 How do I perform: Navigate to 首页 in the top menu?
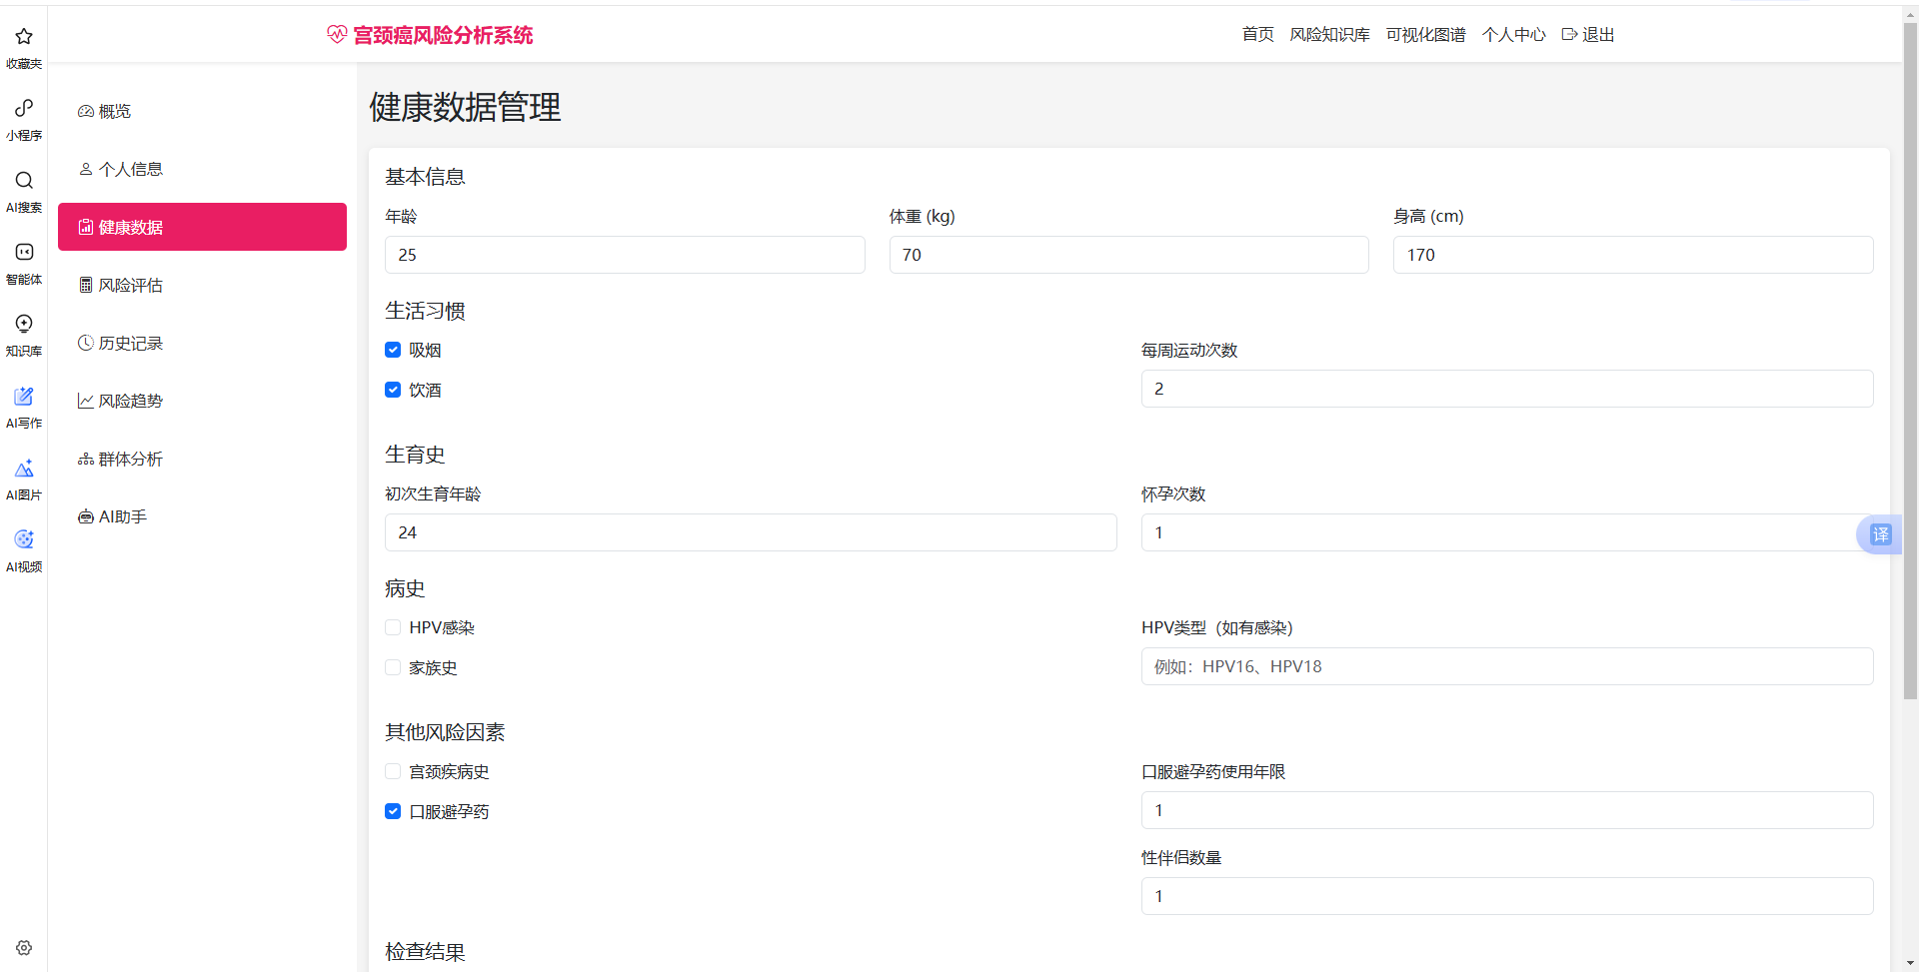[1257, 34]
